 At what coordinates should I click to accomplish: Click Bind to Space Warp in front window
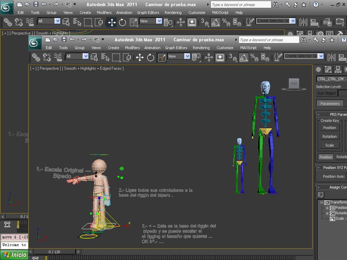pyautogui.click(x=58, y=57)
